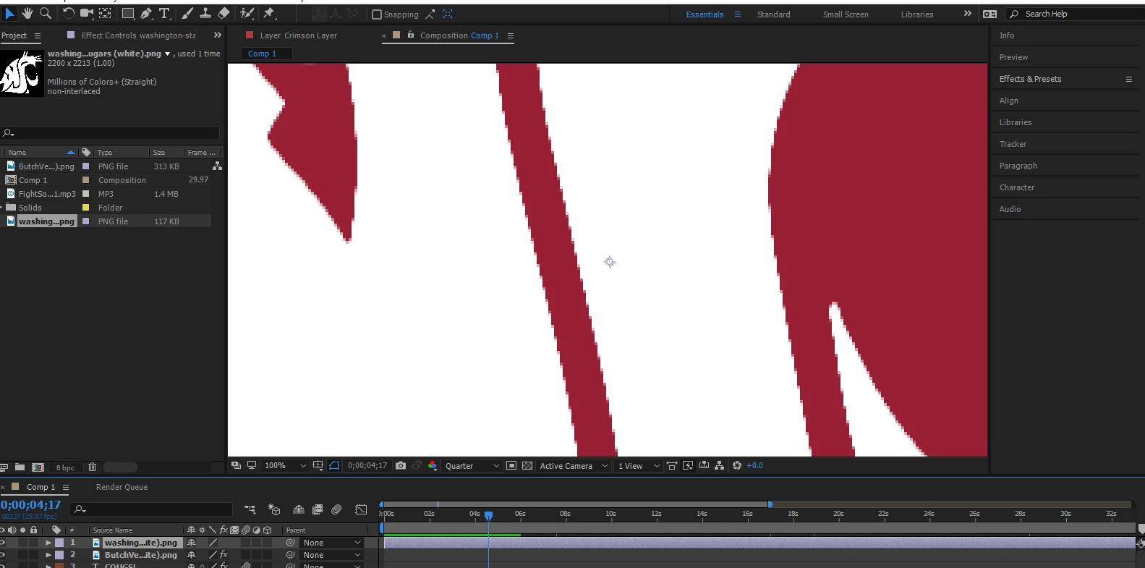Expand layer 1 washing...ite).png properties
1145x568 pixels.
click(48, 542)
